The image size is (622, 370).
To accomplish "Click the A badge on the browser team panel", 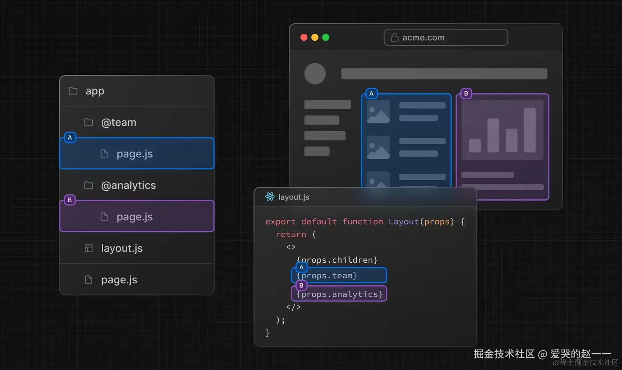I will (371, 93).
